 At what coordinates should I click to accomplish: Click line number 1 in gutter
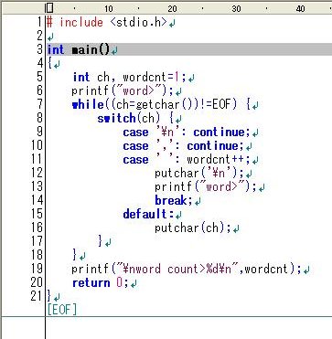[40, 22]
